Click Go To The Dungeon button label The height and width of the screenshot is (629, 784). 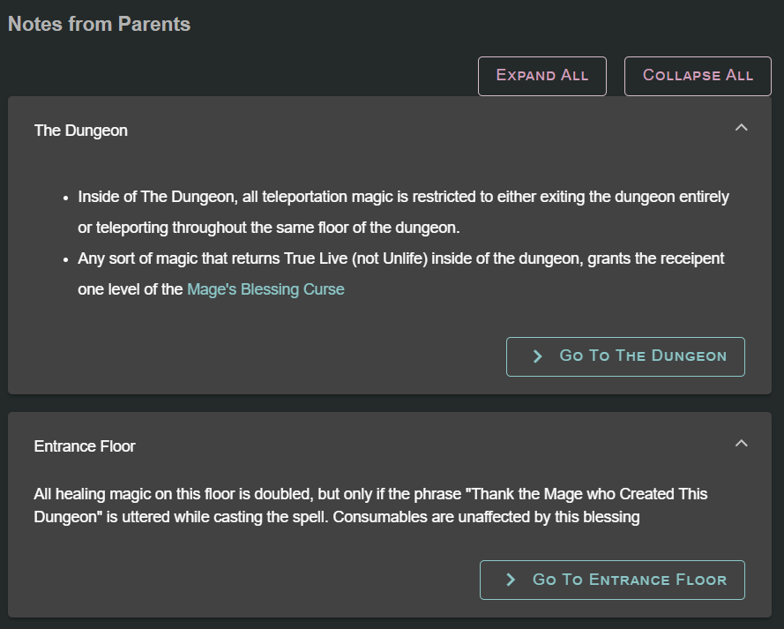[643, 356]
